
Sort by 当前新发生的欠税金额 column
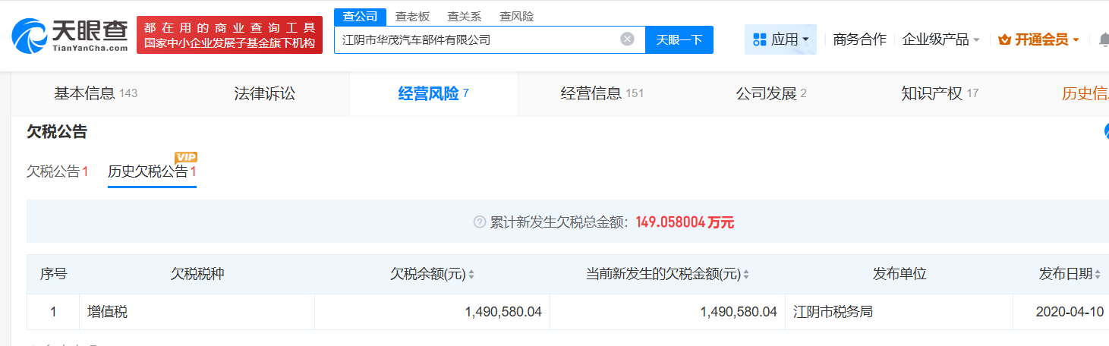[746, 275]
